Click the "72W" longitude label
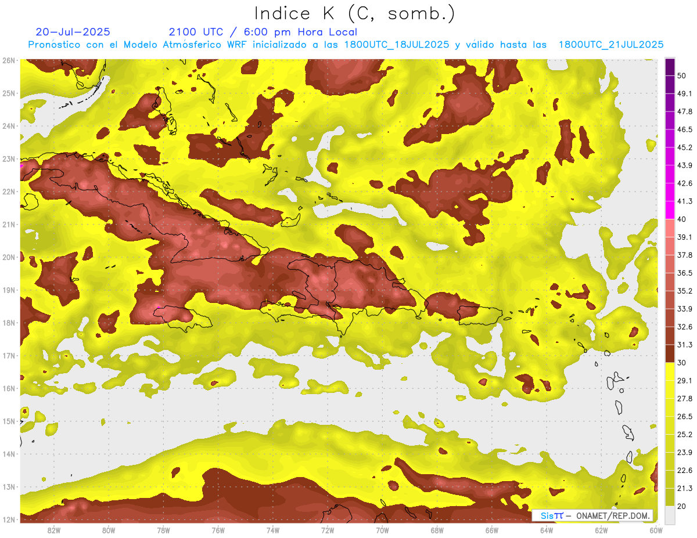 tap(328, 529)
